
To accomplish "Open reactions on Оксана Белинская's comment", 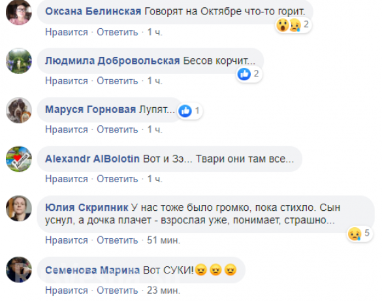I will 293,25.
